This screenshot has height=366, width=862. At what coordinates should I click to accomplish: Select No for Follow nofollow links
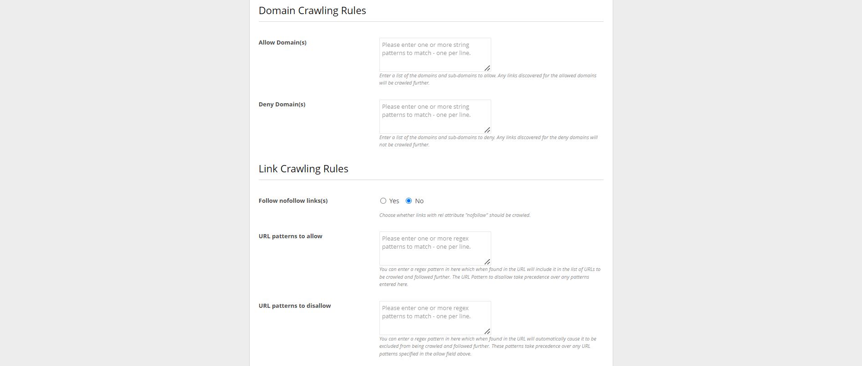click(x=409, y=201)
